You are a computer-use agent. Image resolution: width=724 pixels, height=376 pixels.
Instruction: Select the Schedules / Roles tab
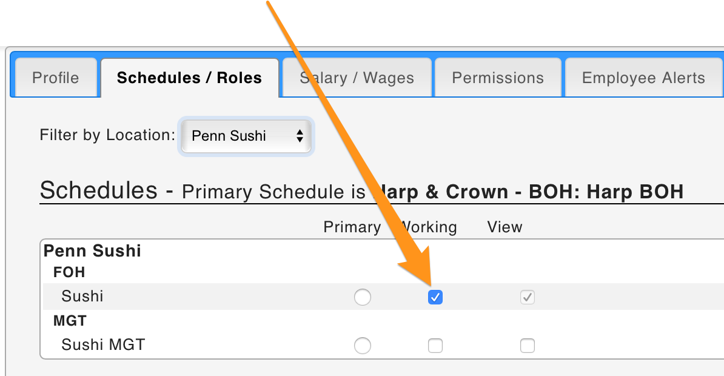(x=189, y=78)
